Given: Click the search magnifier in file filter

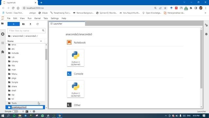Looking at the screenshot, I should [43, 30].
